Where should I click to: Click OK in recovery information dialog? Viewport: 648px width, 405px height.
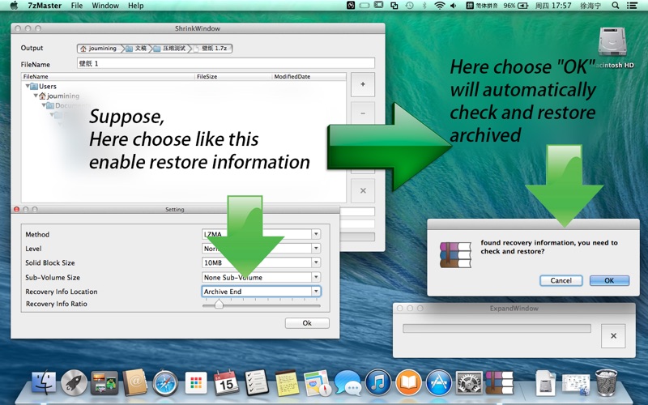click(609, 280)
